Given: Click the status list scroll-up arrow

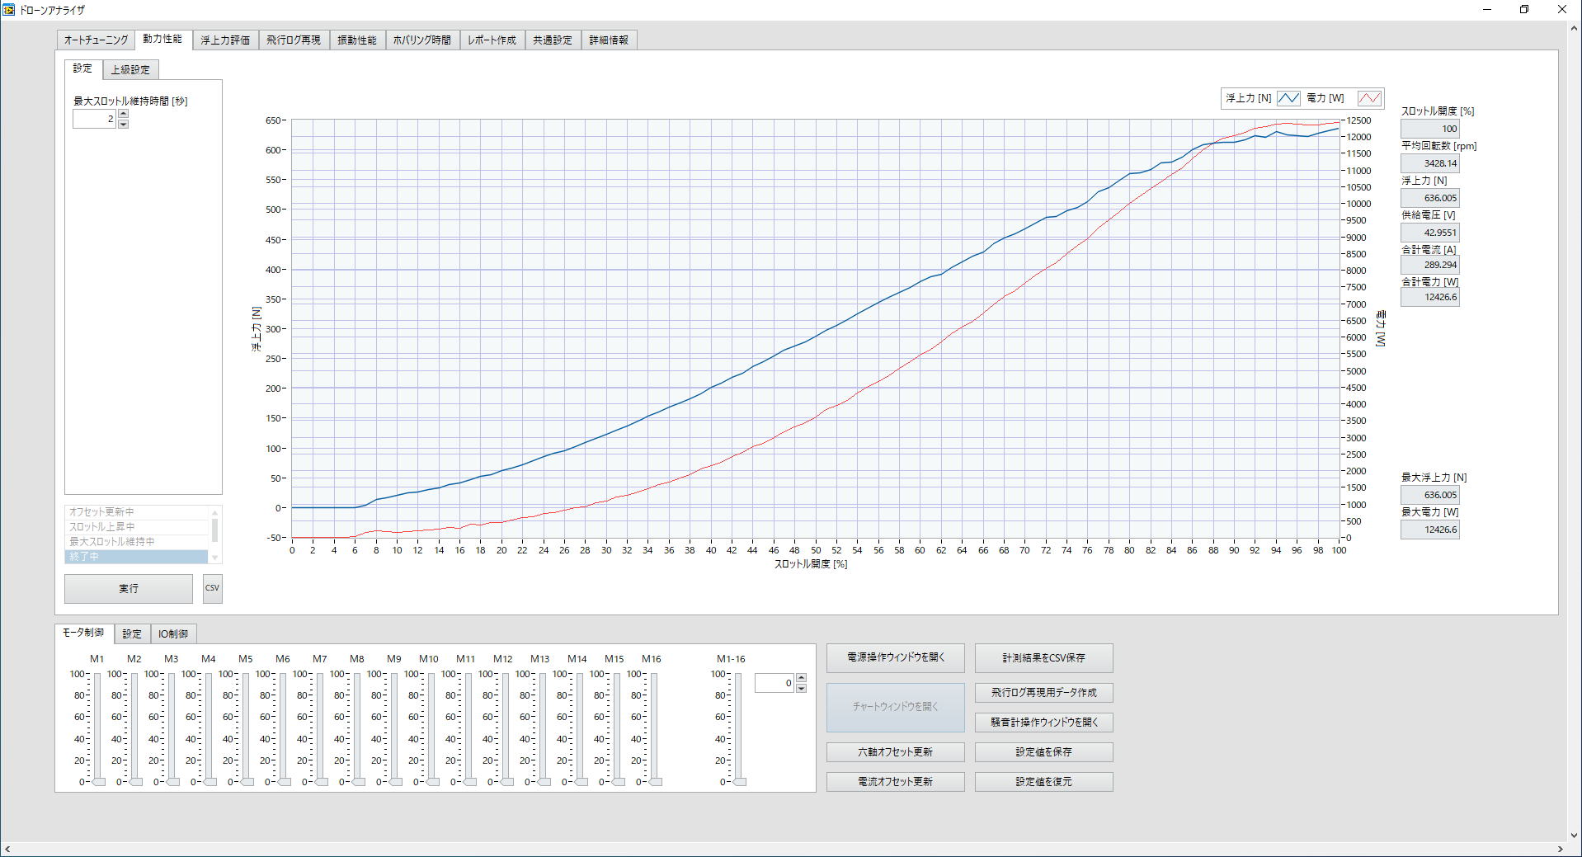Looking at the screenshot, I should [x=215, y=511].
